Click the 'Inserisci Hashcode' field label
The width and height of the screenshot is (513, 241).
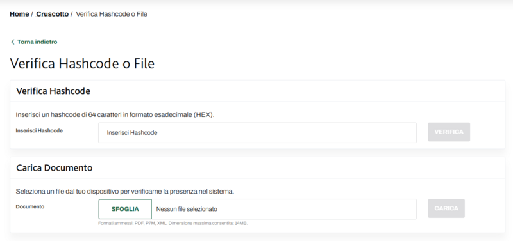point(39,130)
